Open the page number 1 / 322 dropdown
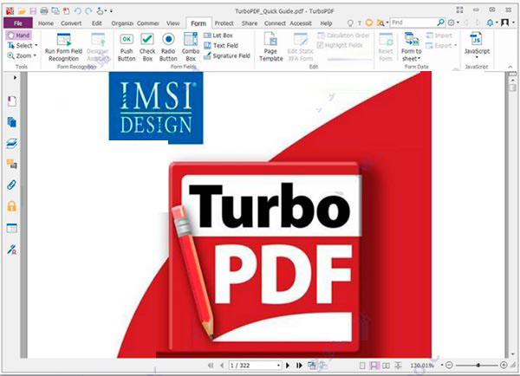The height and width of the screenshot is (376, 520). (278, 366)
